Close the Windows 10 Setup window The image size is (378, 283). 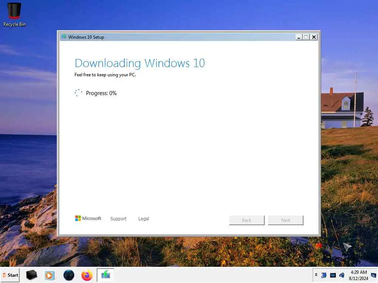314,37
